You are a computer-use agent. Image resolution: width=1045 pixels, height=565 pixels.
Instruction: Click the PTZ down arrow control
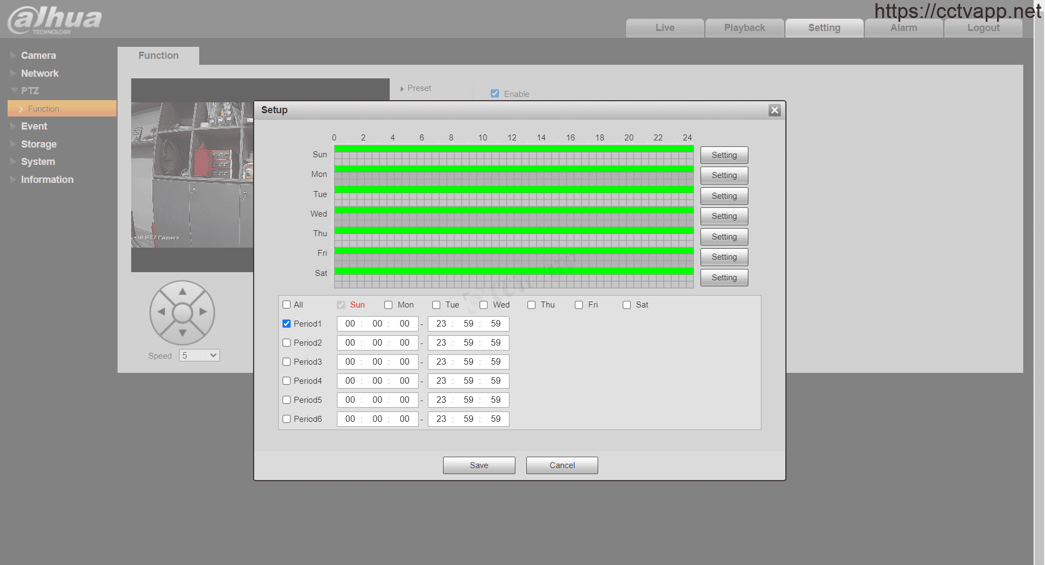(x=182, y=333)
